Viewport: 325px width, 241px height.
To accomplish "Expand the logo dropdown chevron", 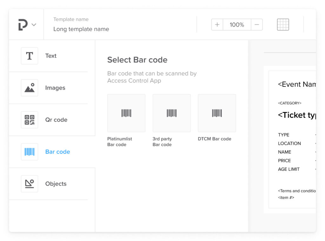I will tap(34, 25).
